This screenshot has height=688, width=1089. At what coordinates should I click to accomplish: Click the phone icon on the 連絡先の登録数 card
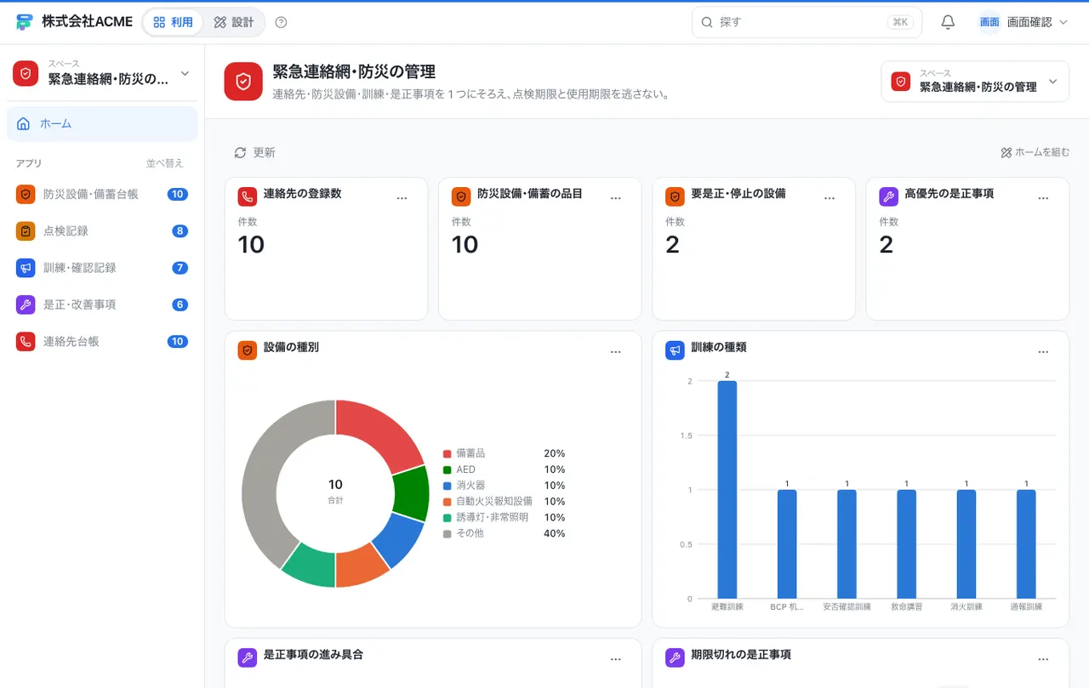pos(247,197)
